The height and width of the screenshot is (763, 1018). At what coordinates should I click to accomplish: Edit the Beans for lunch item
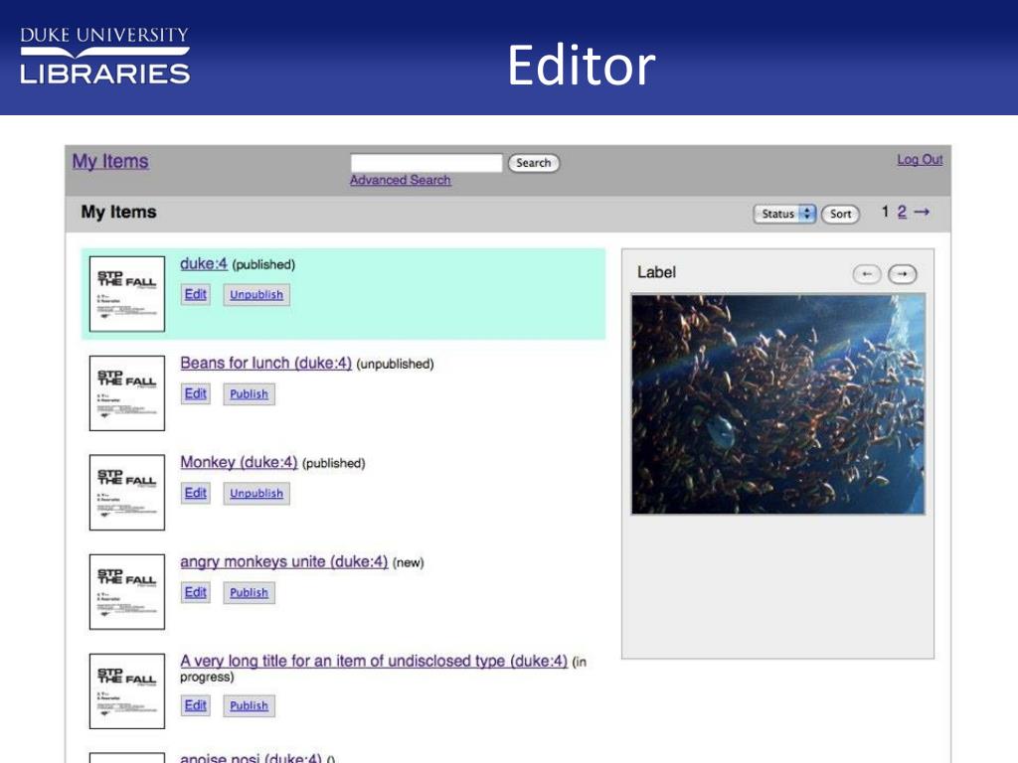pos(196,393)
